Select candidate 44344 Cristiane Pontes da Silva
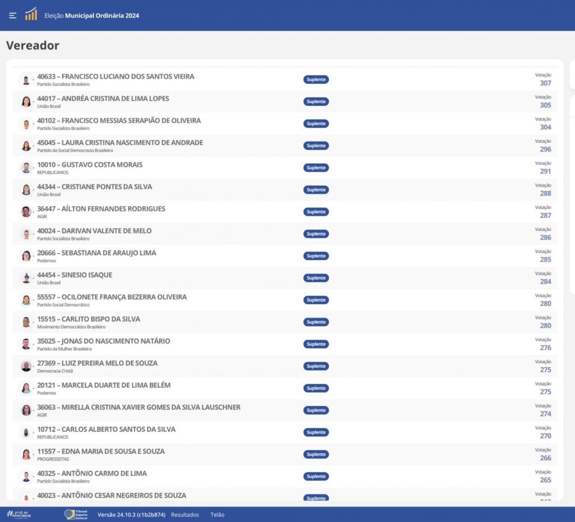Screen dimensions: 575x522 click(94, 187)
